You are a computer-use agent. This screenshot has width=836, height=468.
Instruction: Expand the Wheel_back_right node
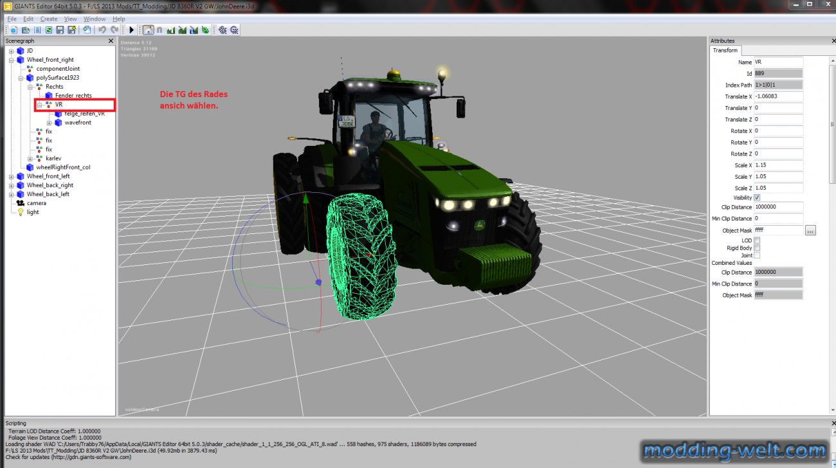pyautogui.click(x=11, y=185)
